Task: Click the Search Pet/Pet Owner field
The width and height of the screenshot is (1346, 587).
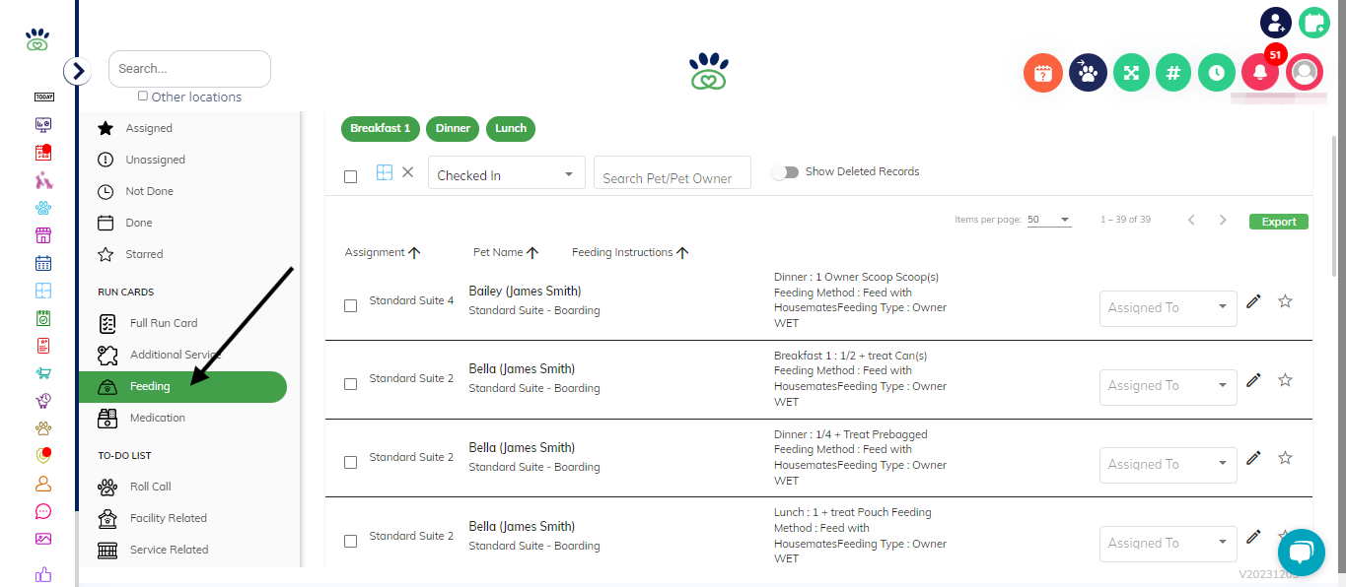Action: pyautogui.click(x=673, y=173)
